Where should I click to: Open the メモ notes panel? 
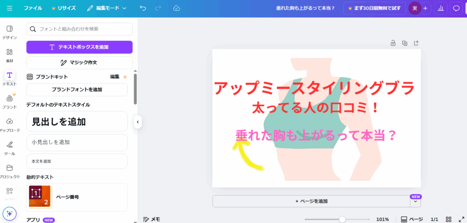pos(151,219)
